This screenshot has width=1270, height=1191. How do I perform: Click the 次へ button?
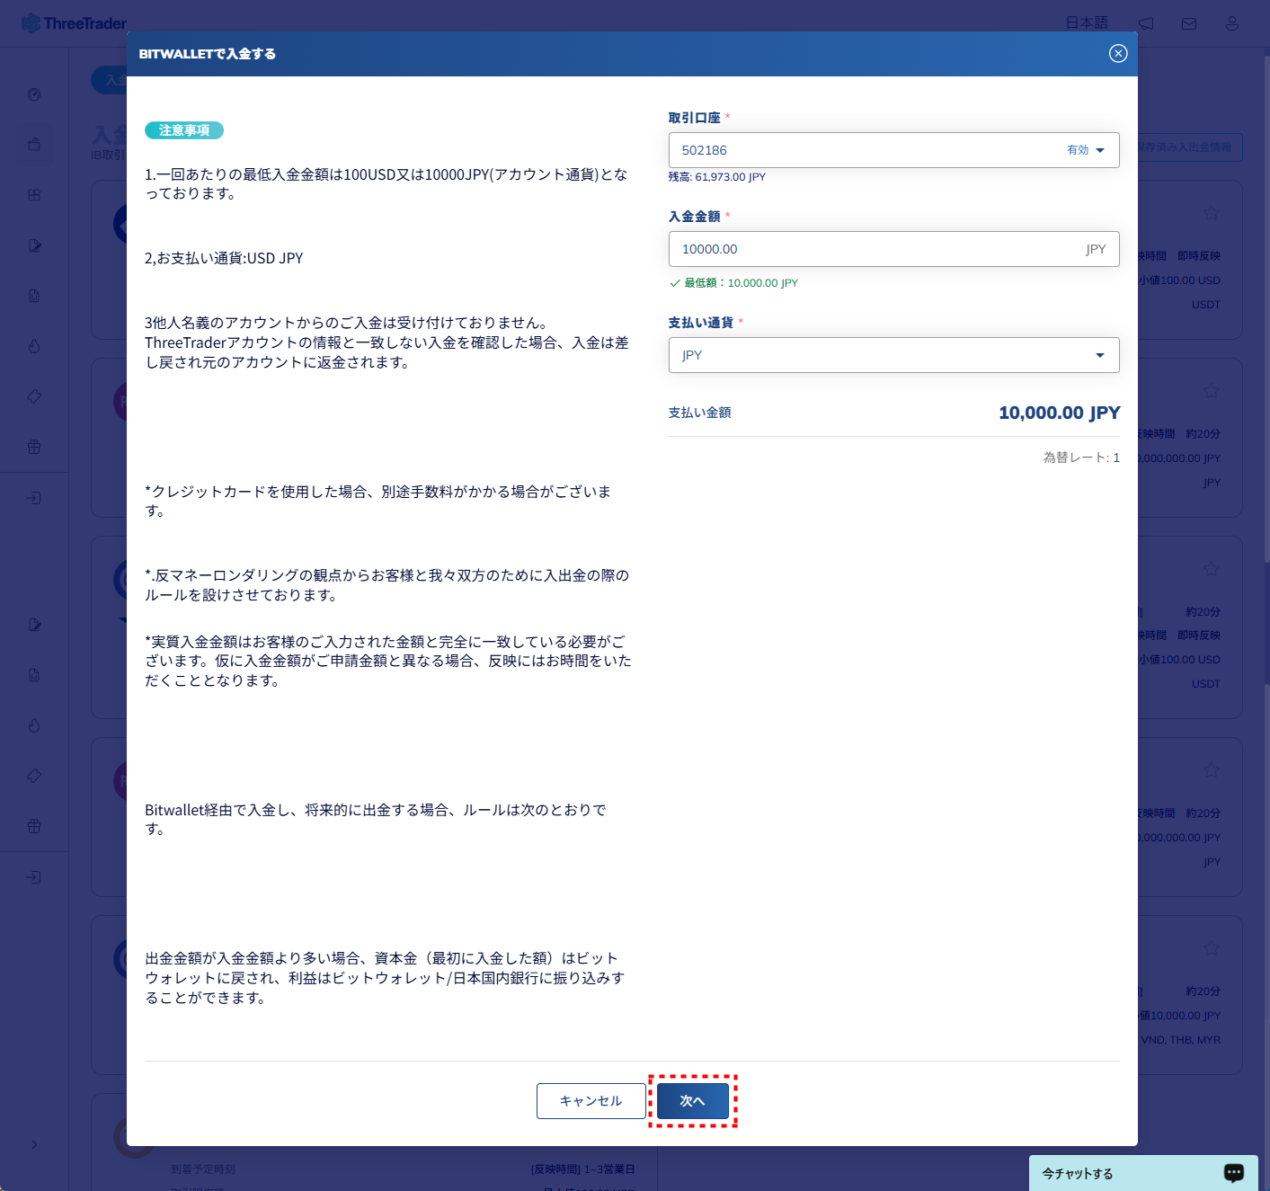click(x=692, y=1101)
